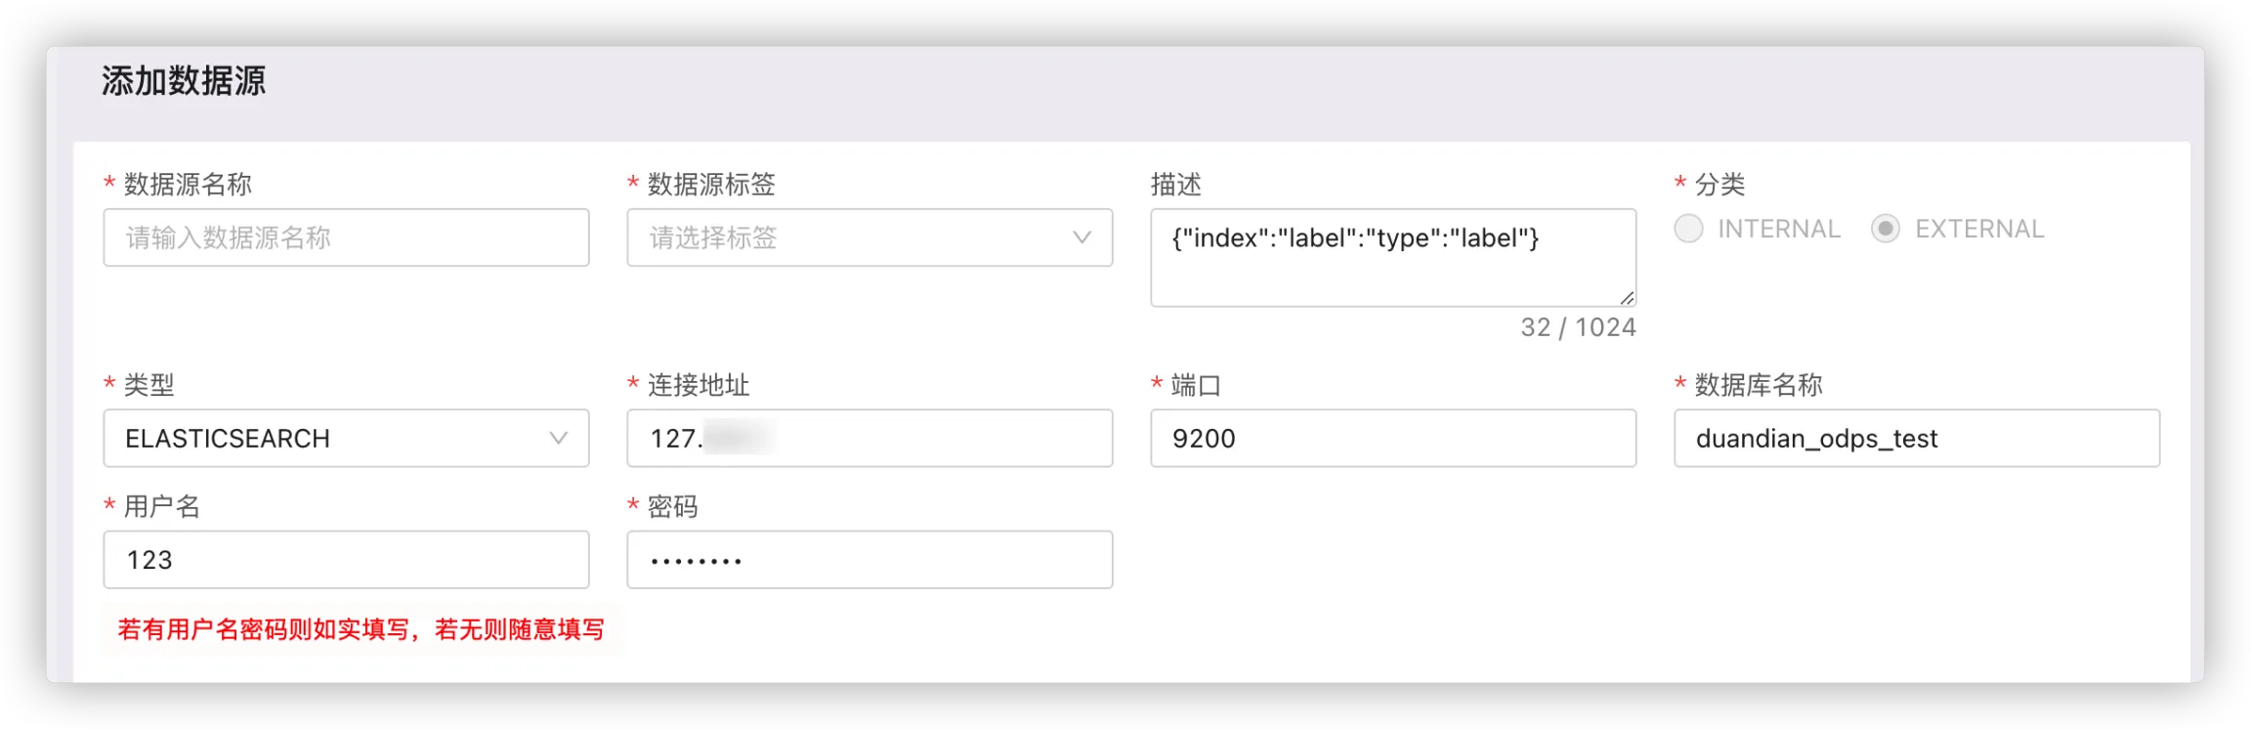The width and height of the screenshot is (2251, 729).
Task: Click the 添加数据源 dialog title
Action: [x=184, y=81]
